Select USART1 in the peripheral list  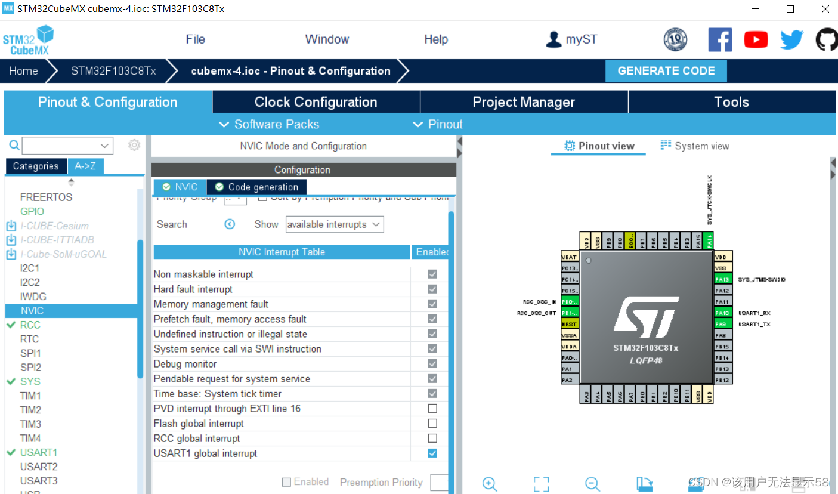coord(39,452)
